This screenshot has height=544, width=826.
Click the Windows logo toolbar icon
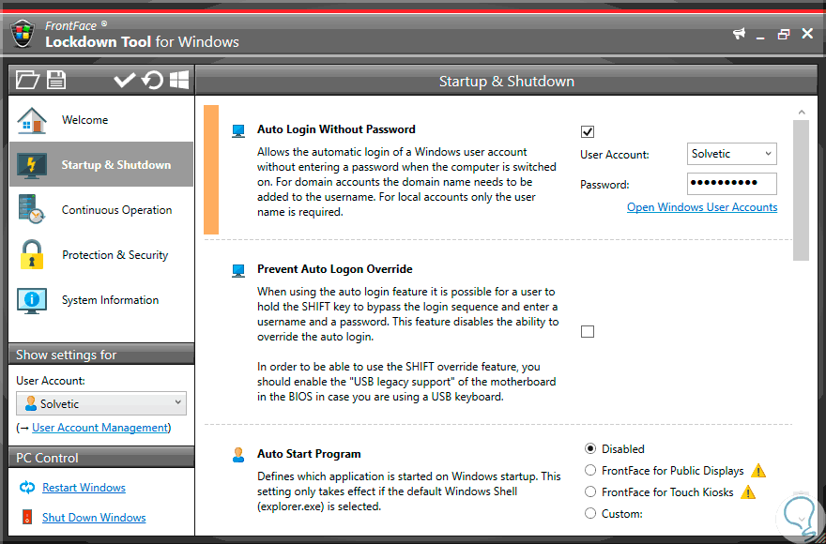pyautogui.click(x=179, y=80)
